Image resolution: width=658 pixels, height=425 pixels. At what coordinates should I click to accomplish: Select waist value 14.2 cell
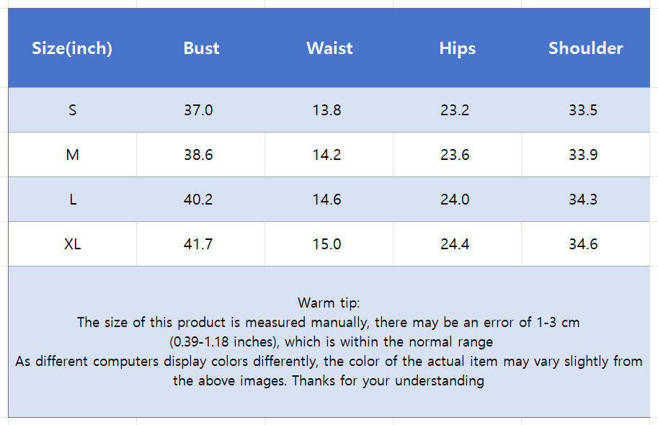tap(326, 155)
